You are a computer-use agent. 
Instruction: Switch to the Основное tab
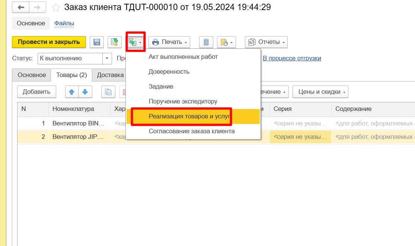point(32,75)
